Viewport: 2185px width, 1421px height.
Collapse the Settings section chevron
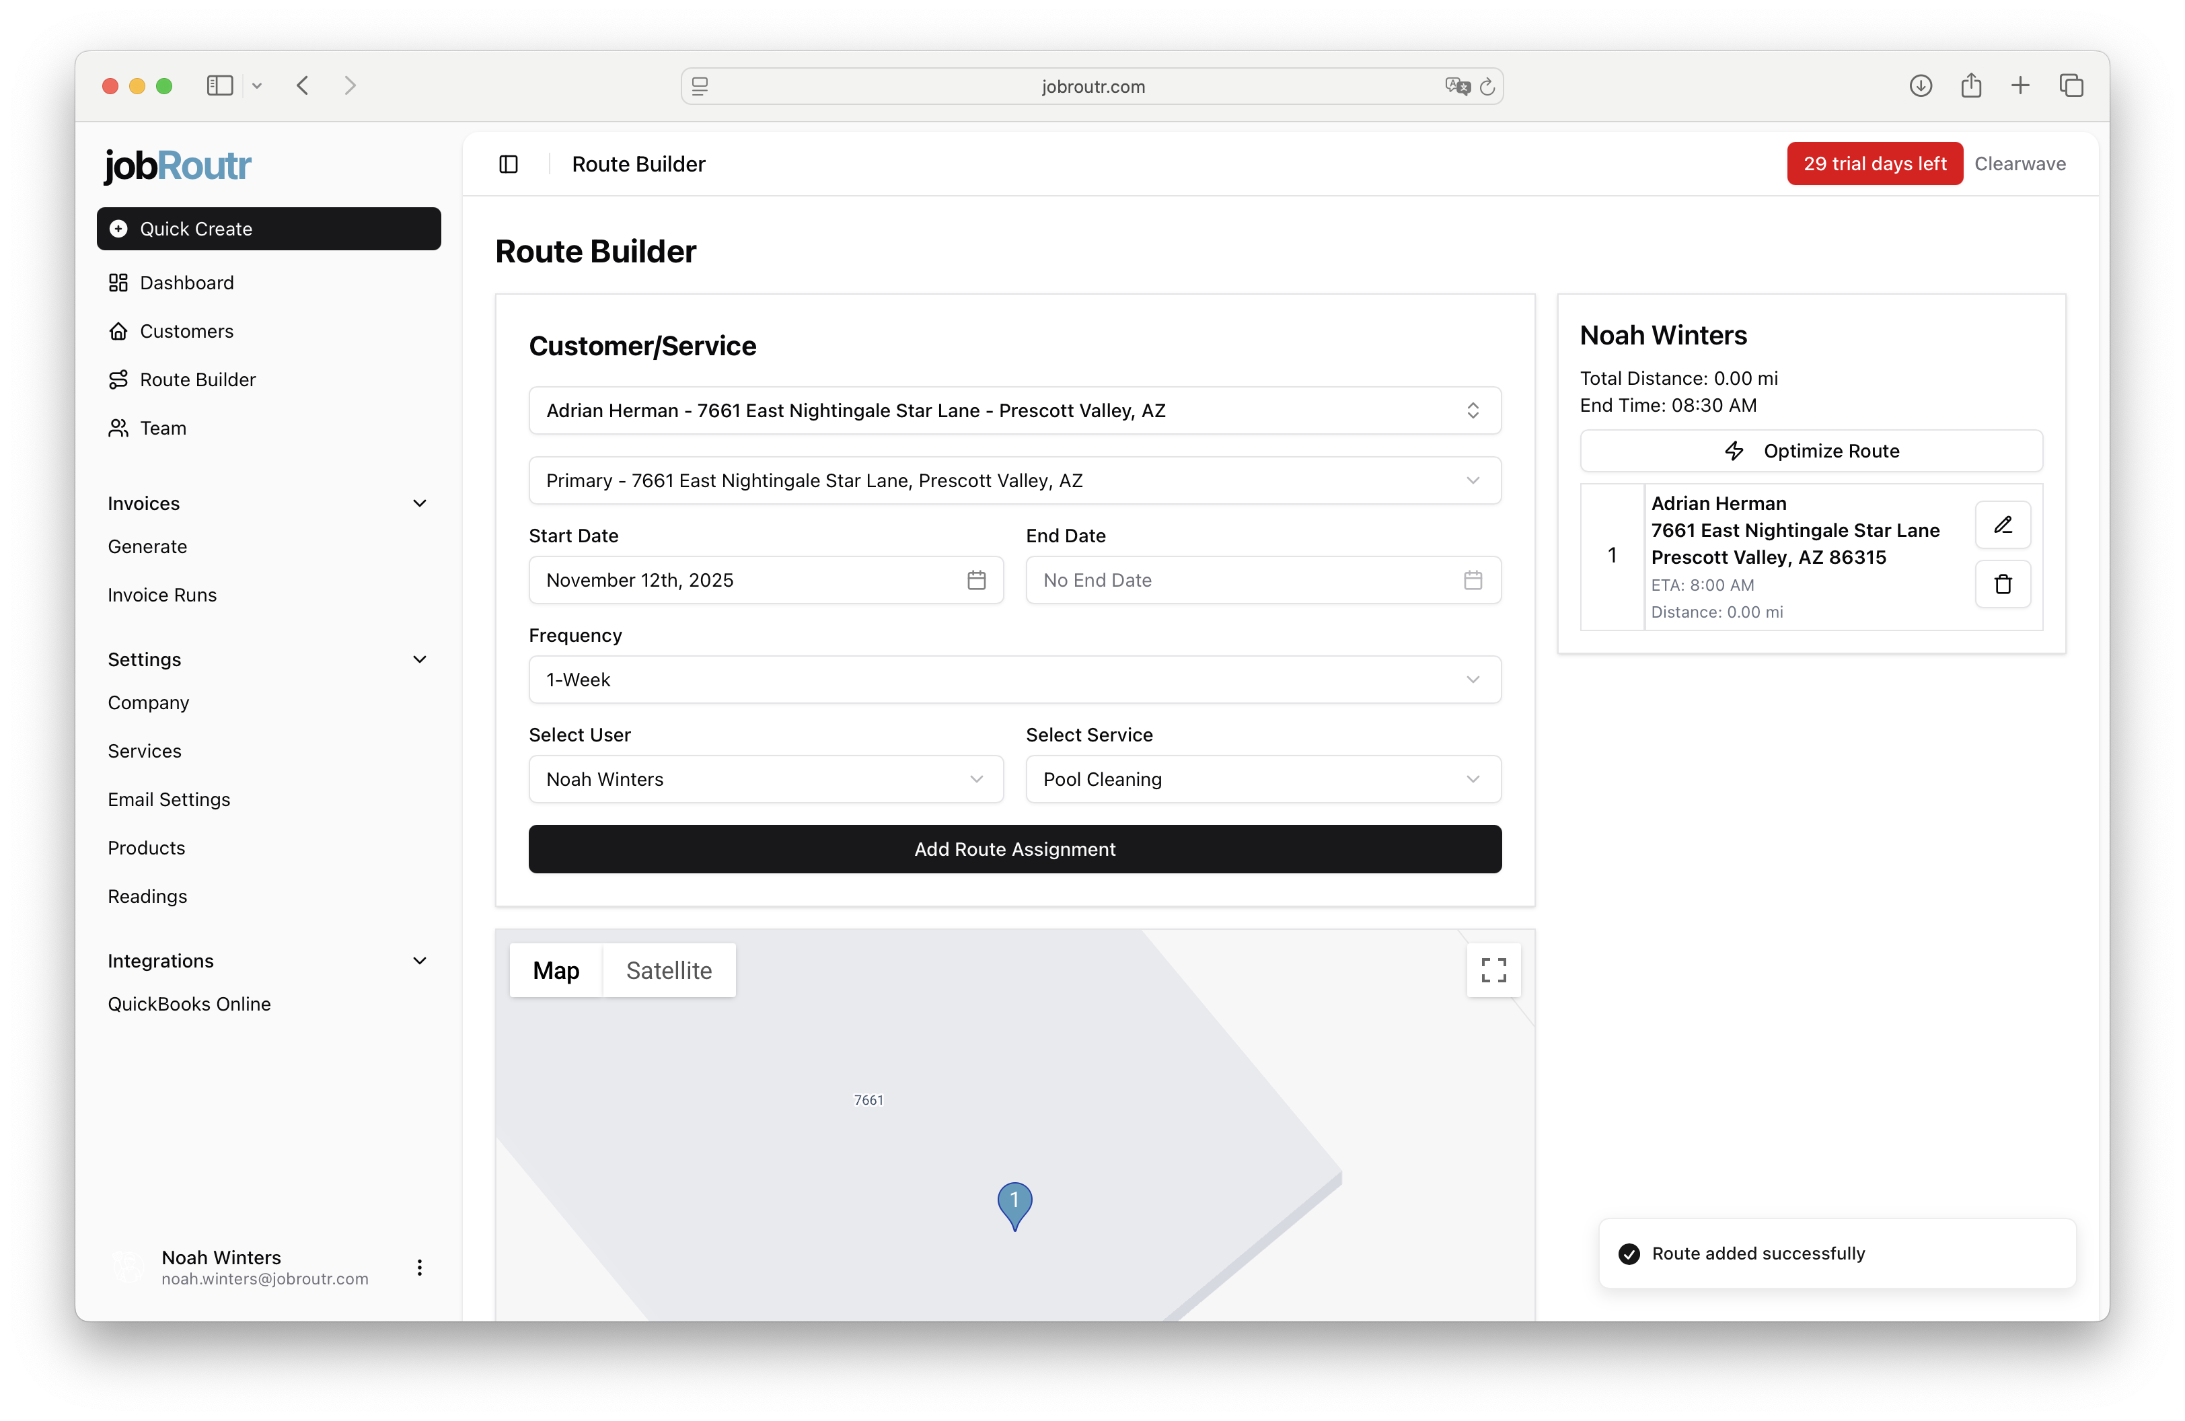coord(420,659)
